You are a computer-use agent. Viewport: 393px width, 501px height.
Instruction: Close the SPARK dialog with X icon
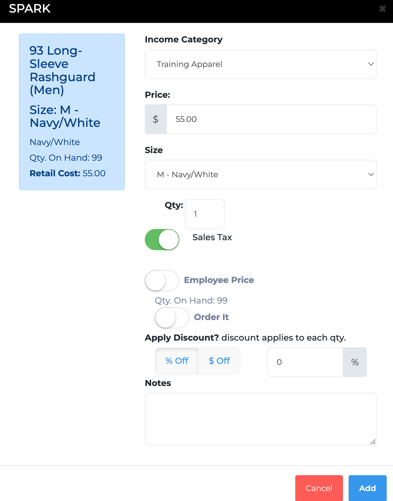[382, 9]
